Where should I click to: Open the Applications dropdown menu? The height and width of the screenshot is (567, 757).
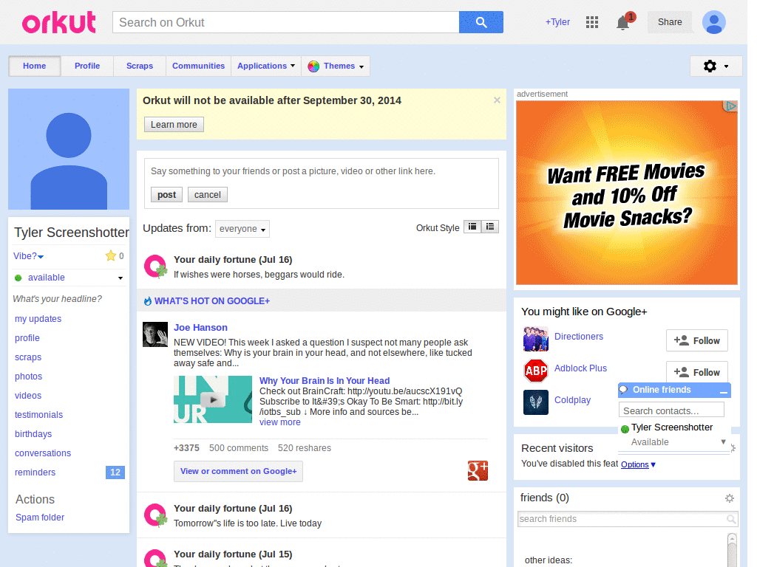[x=266, y=66]
